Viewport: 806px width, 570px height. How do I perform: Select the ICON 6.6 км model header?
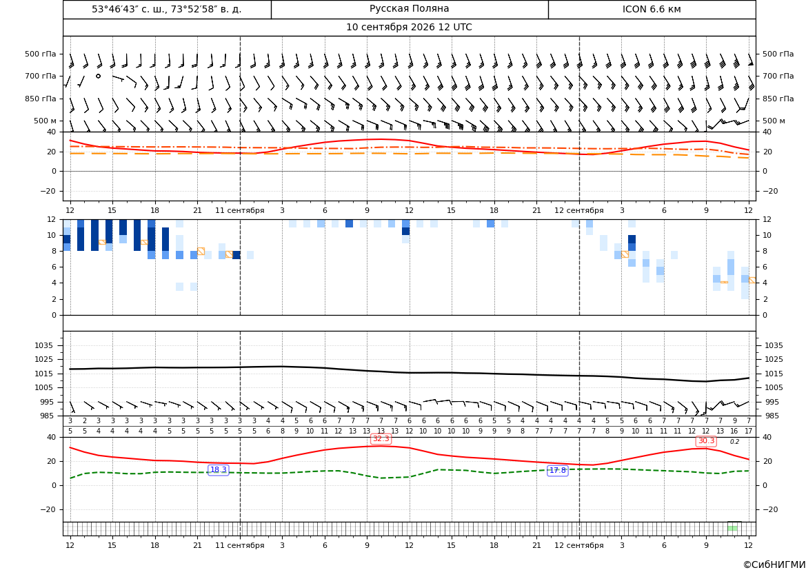click(x=652, y=9)
